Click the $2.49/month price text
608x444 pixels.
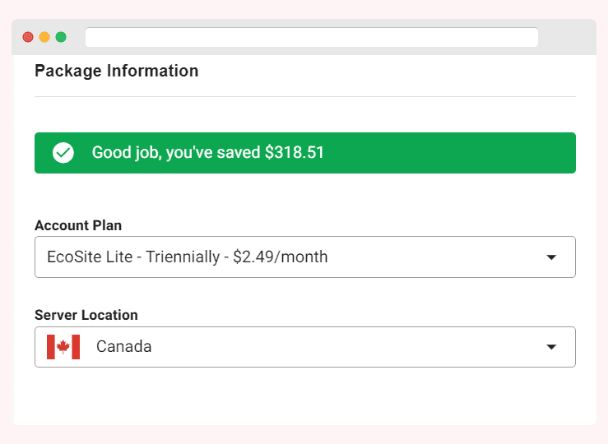tap(281, 257)
